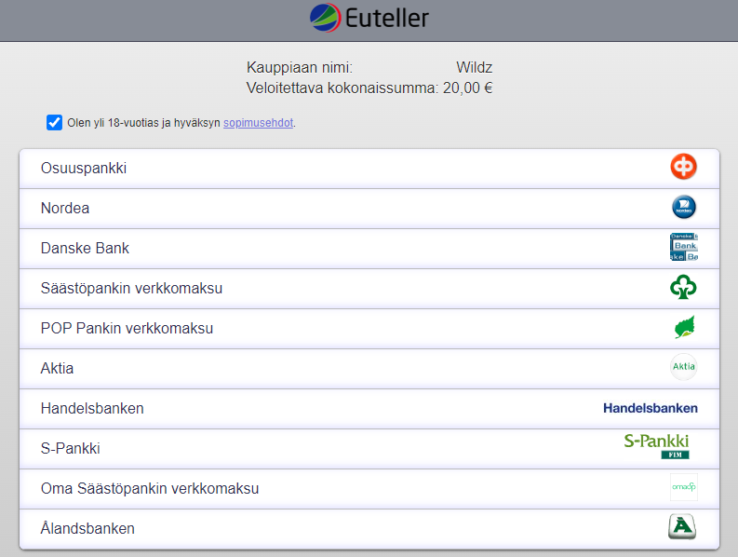Select Säästöpankin verkkomaksu option

(x=369, y=289)
